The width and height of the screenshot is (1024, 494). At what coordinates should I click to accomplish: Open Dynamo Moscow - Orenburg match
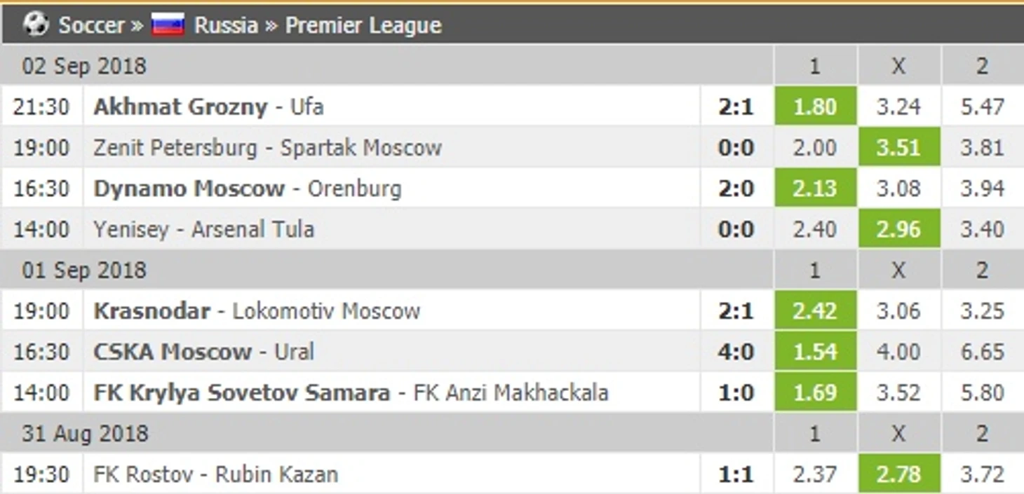point(248,188)
